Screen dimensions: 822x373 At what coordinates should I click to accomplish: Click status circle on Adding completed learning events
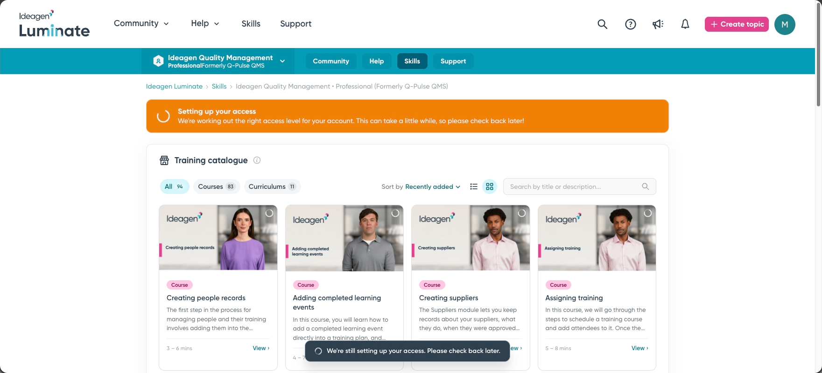pos(395,213)
